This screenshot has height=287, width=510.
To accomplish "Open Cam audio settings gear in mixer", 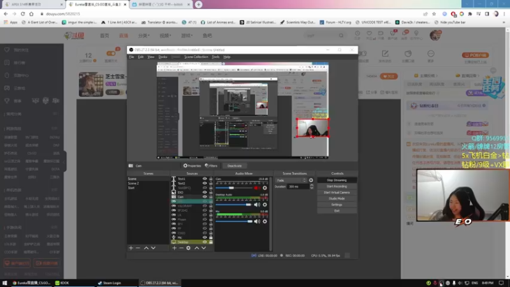I will click(265, 188).
